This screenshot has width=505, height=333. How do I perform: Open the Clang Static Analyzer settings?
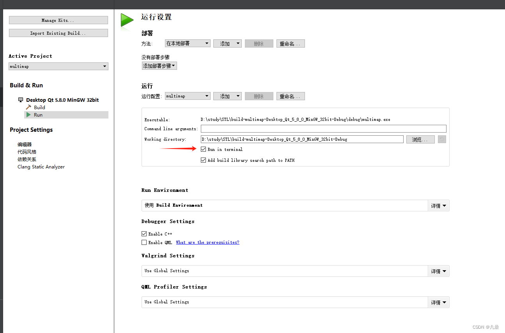(x=41, y=166)
